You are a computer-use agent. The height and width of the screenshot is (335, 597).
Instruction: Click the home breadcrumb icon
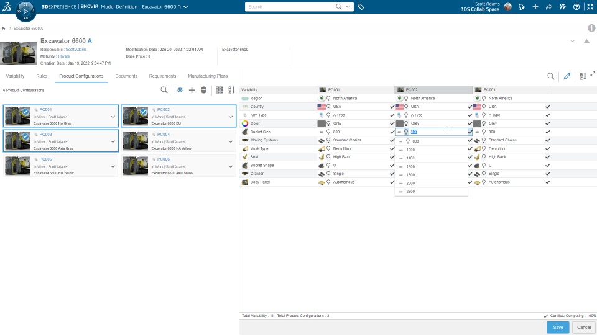[x=4, y=29]
